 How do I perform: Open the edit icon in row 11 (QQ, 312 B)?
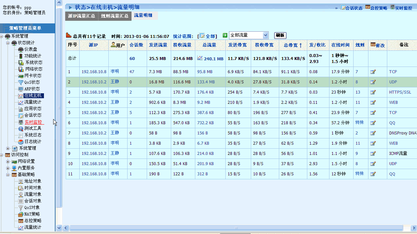pos(373,174)
